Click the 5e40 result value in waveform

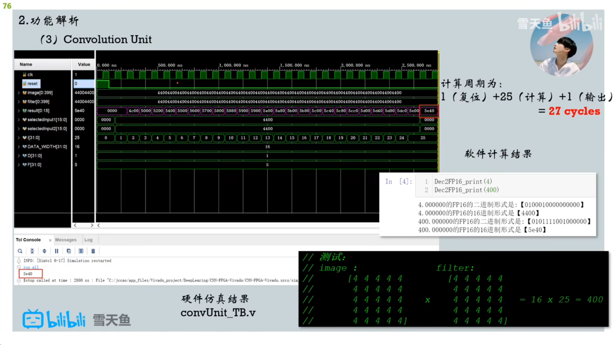point(429,111)
